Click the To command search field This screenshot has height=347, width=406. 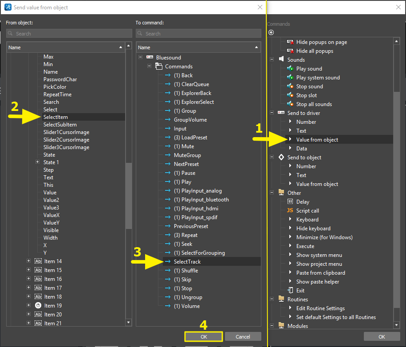pos(198,34)
